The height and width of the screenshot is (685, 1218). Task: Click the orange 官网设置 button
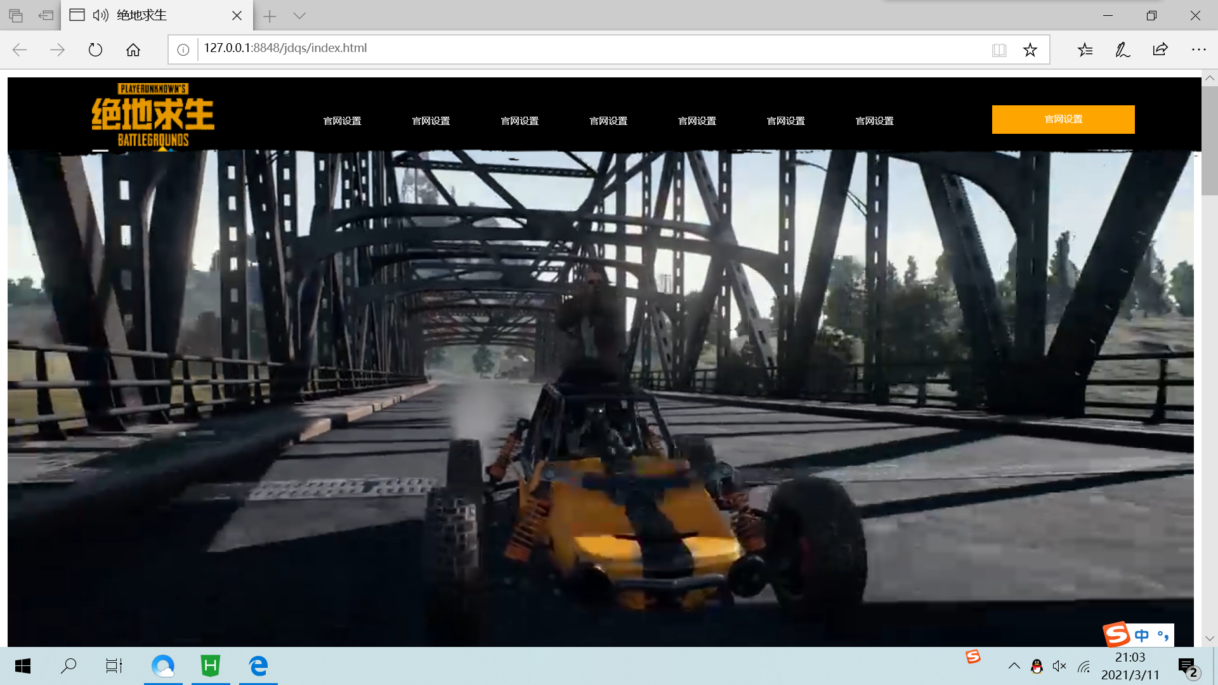pyautogui.click(x=1063, y=119)
